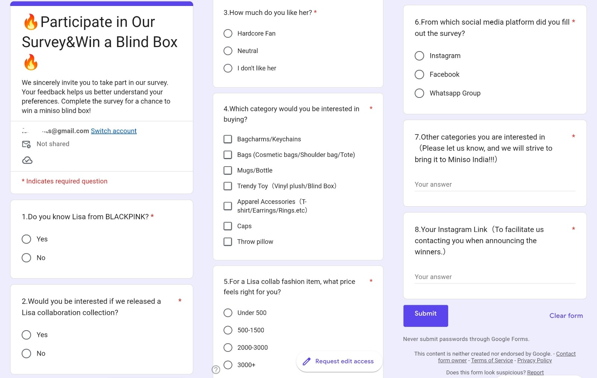
Task: Select Yes for knowing Lisa from BLACKPINK
Action: [x=26, y=239]
